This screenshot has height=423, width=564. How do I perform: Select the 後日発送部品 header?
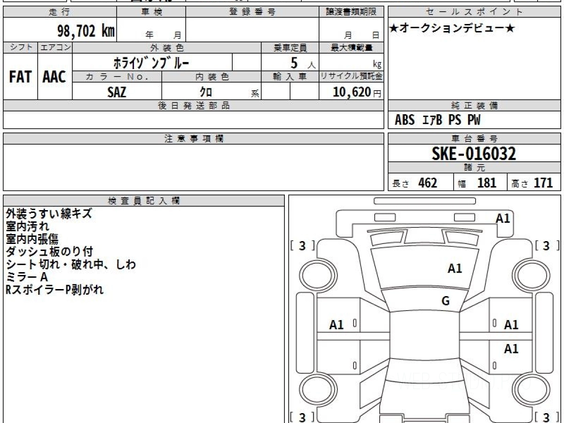click(194, 106)
